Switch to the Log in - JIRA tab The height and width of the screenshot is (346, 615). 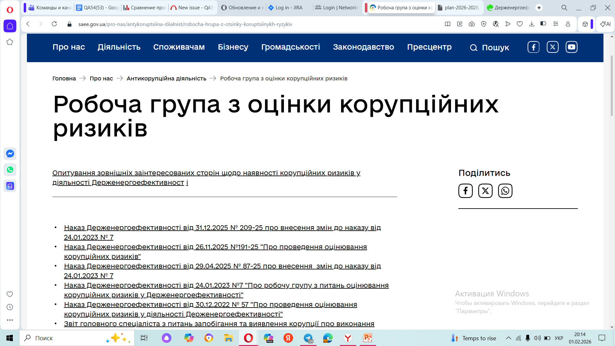click(x=288, y=8)
